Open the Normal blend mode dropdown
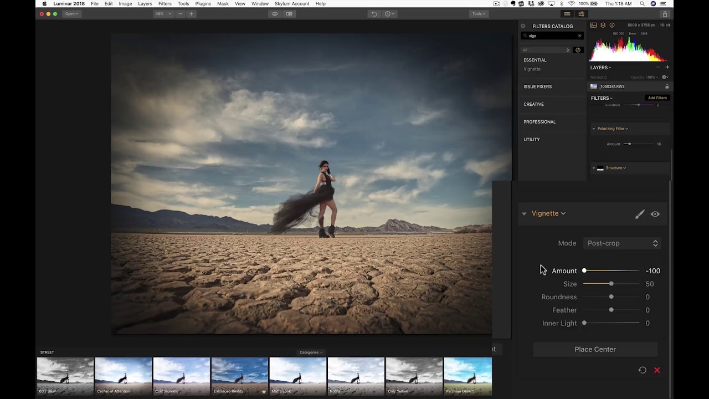This screenshot has width=709, height=399. (x=598, y=77)
